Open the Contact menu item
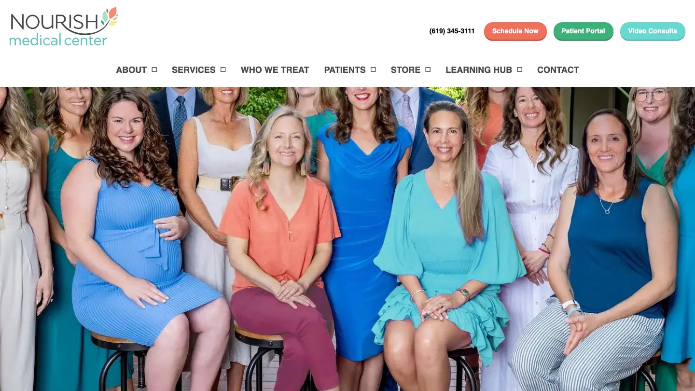The image size is (695, 391). 558,70
